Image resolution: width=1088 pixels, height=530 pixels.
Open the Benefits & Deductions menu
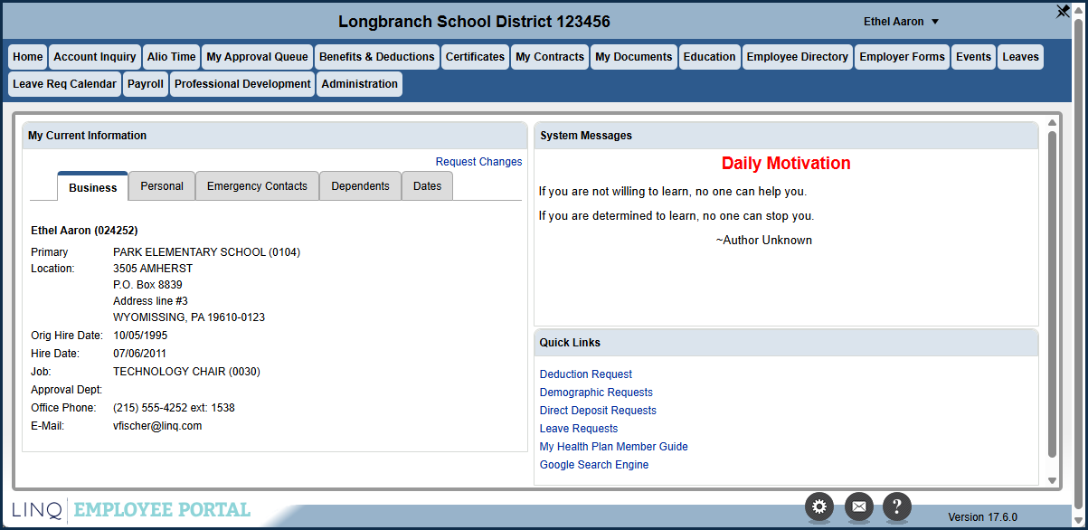pyautogui.click(x=376, y=57)
